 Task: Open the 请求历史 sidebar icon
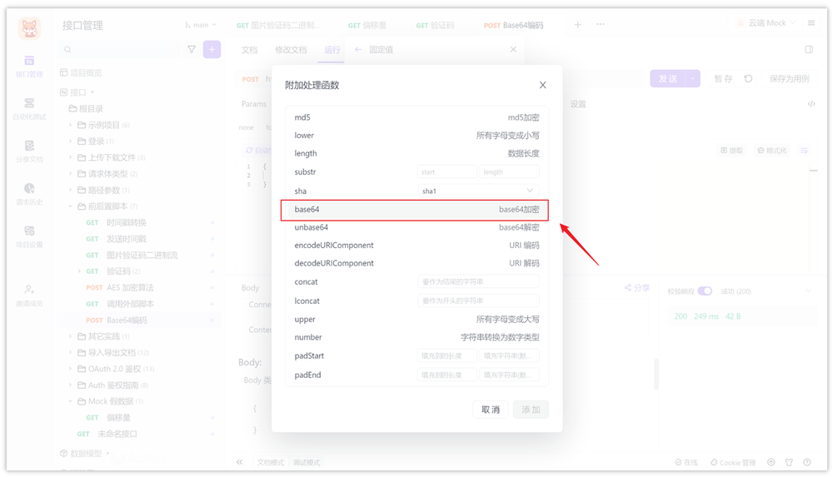pyautogui.click(x=29, y=194)
